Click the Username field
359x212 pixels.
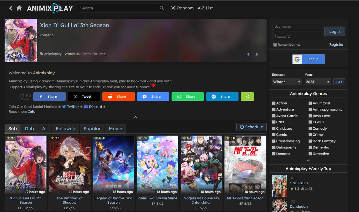pyautogui.click(x=297, y=27)
